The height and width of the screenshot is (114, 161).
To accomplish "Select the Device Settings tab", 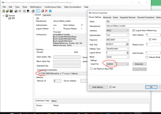I will tap(95, 17).
